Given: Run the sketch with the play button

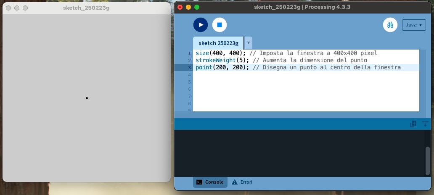Looking at the screenshot, I should (201, 25).
